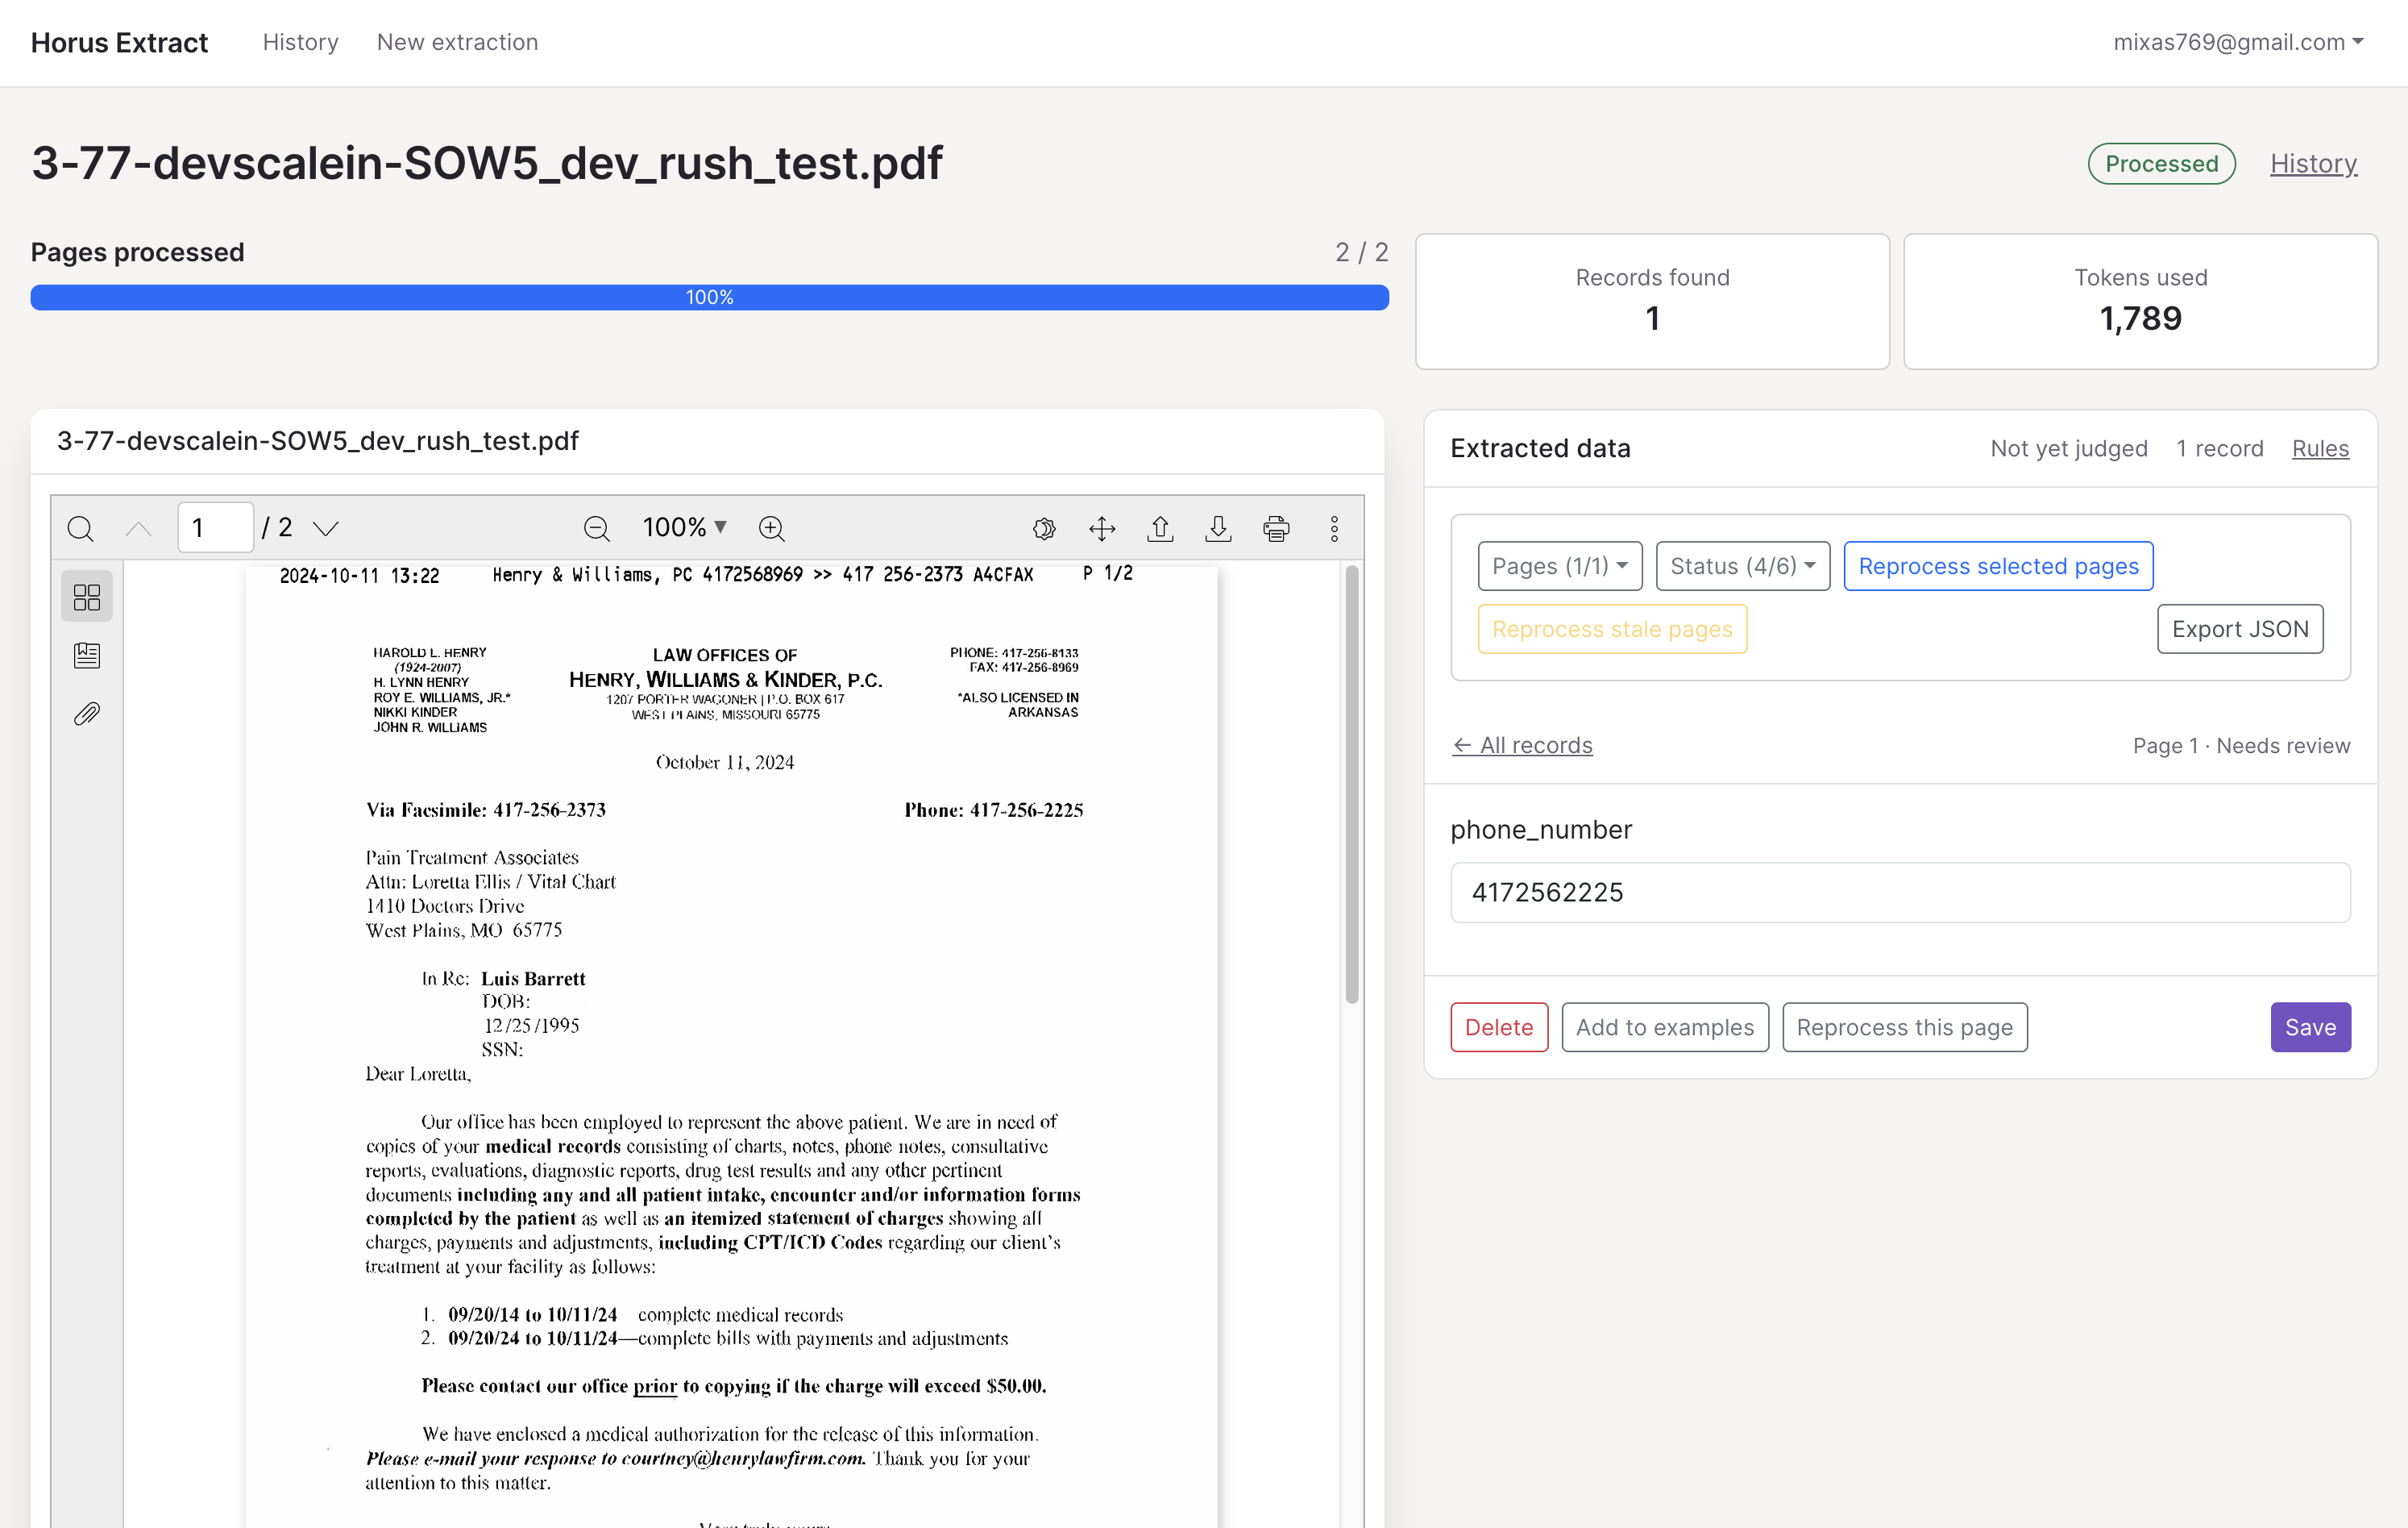Click pages processed 100% progress bar
The width and height of the screenshot is (2408, 1528).
pyautogui.click(x=709, y=298)
